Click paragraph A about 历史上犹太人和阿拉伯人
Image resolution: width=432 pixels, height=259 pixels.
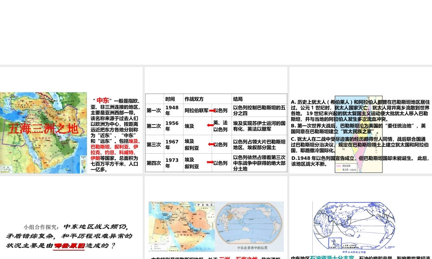tap(360, 111)
